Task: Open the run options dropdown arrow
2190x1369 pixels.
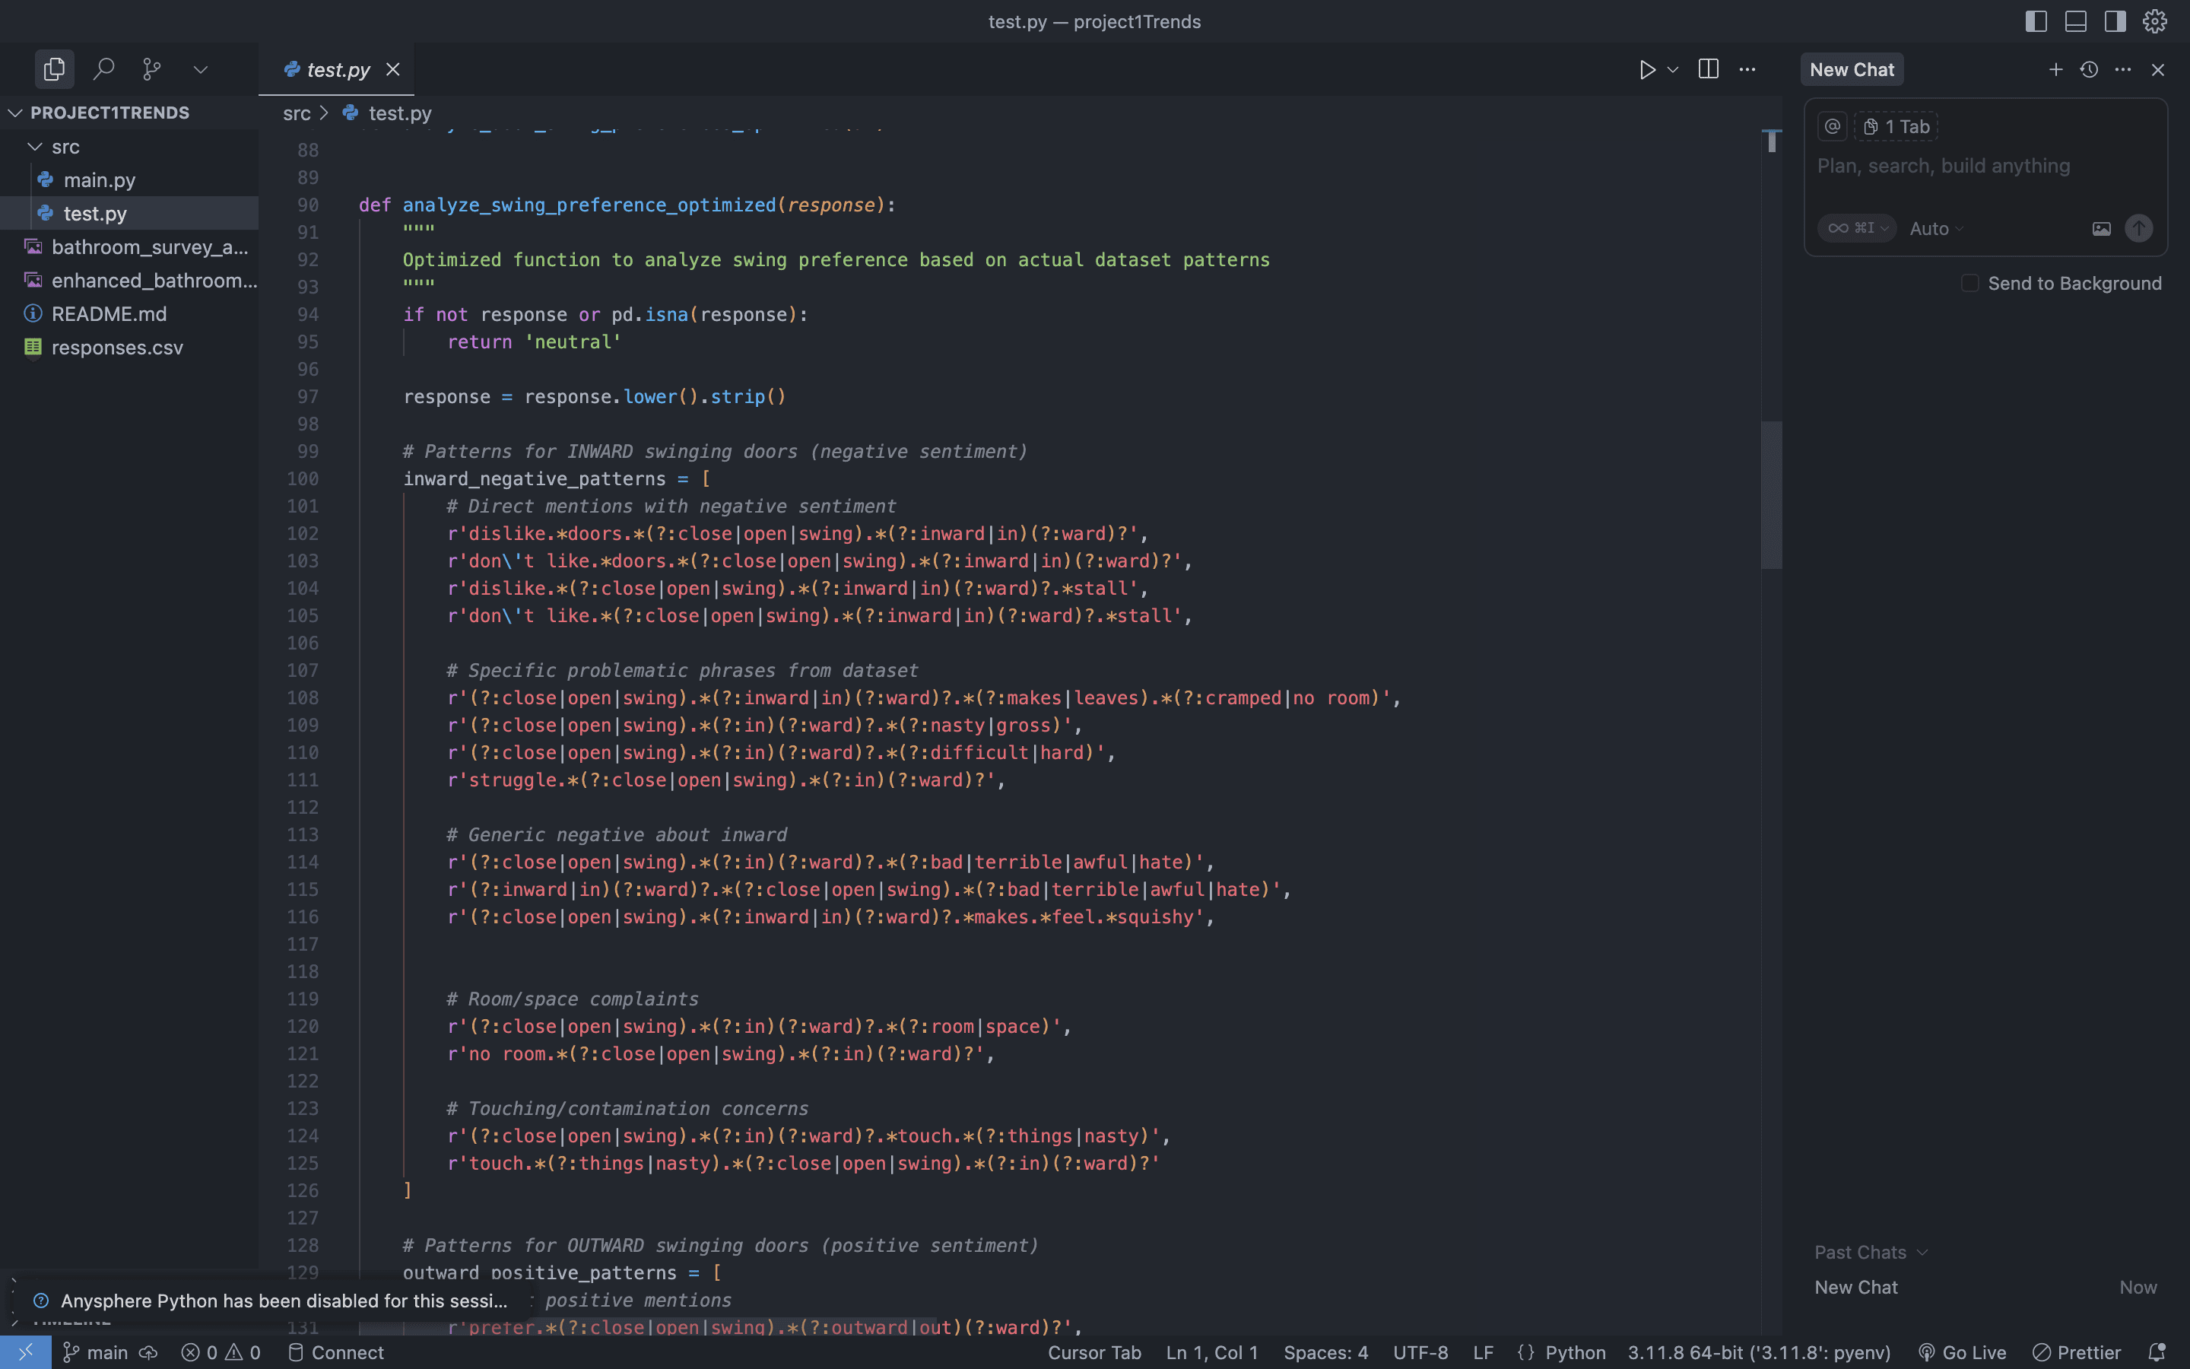Action: coord(1673,70)
